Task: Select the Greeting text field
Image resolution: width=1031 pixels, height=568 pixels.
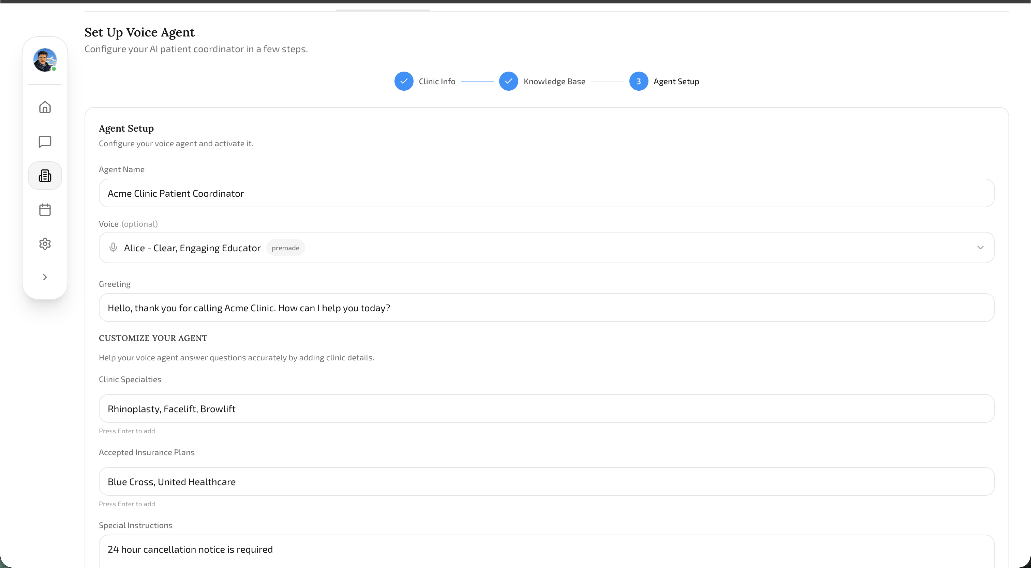Action: 546,308
